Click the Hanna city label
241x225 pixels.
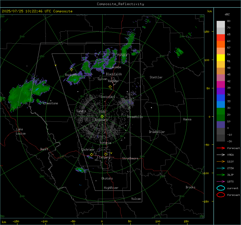point(187,119)
